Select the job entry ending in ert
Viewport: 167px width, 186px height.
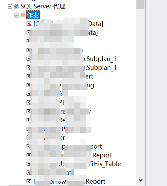[x=63, y=76]
